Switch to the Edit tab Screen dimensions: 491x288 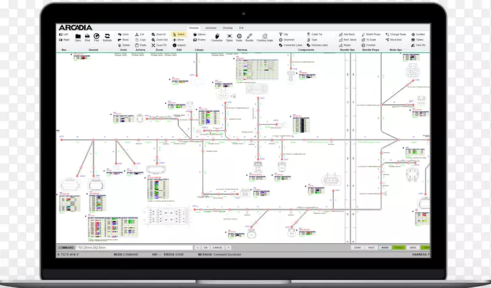(x=241, y=28)
